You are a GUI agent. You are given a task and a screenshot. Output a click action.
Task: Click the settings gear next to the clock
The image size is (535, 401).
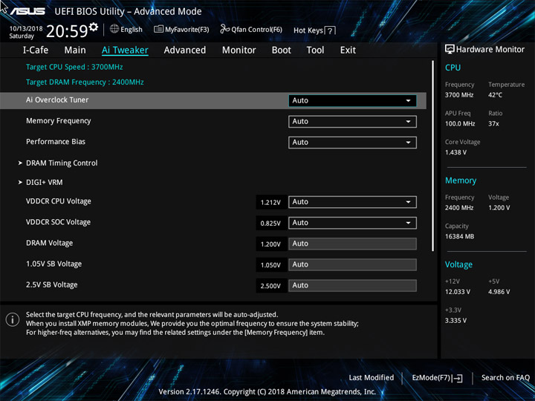(x=94, y=27)
